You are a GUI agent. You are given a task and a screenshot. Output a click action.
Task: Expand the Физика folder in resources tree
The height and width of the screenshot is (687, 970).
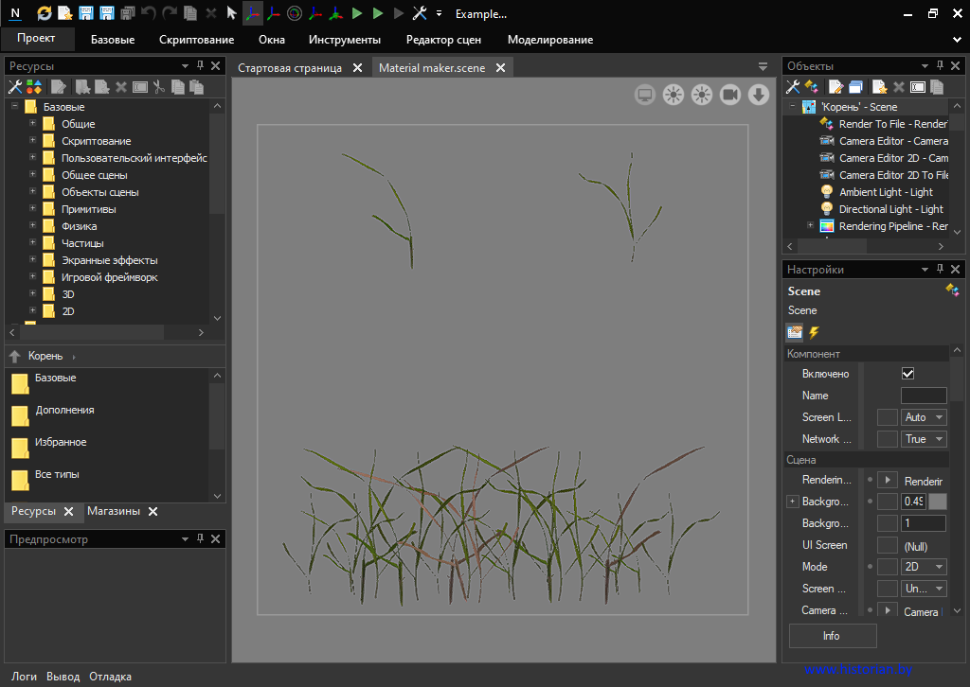pyautogui.click(x=32, y=226)
